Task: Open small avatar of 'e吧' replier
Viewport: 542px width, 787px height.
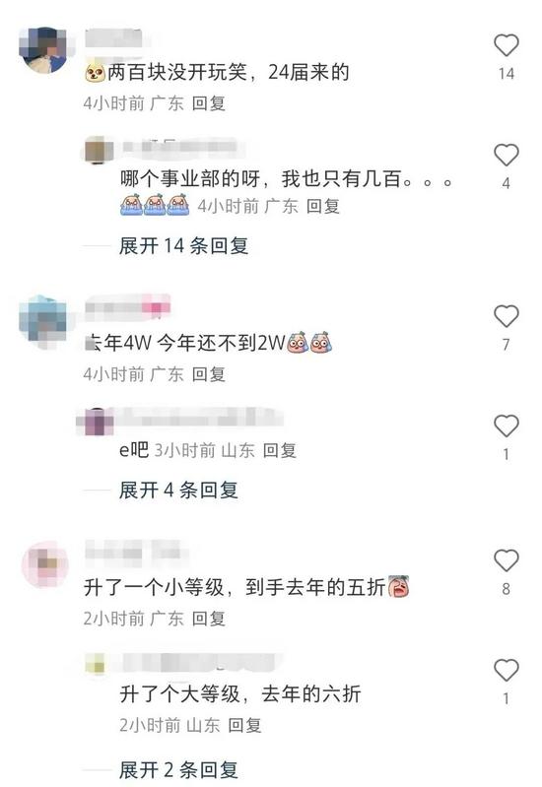Action: click(x=97, y=423)
